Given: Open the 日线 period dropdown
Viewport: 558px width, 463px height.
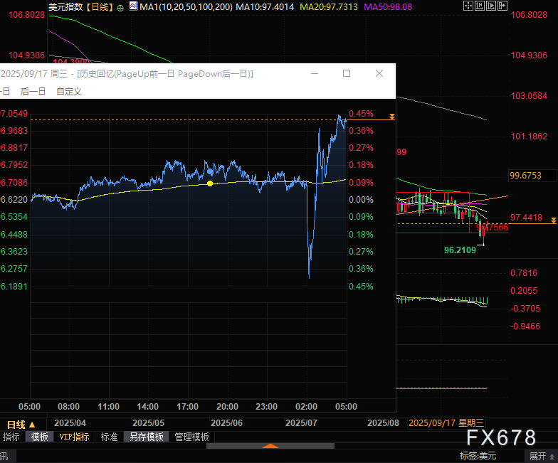Looking at the screenshot, I should pyautogui.click(x=21, y=424).
